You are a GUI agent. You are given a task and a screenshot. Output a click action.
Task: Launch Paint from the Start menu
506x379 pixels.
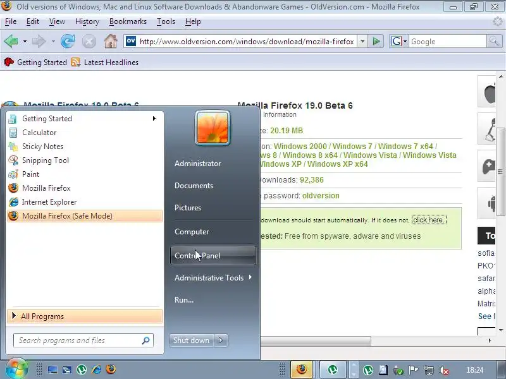(x=85, y=174)
